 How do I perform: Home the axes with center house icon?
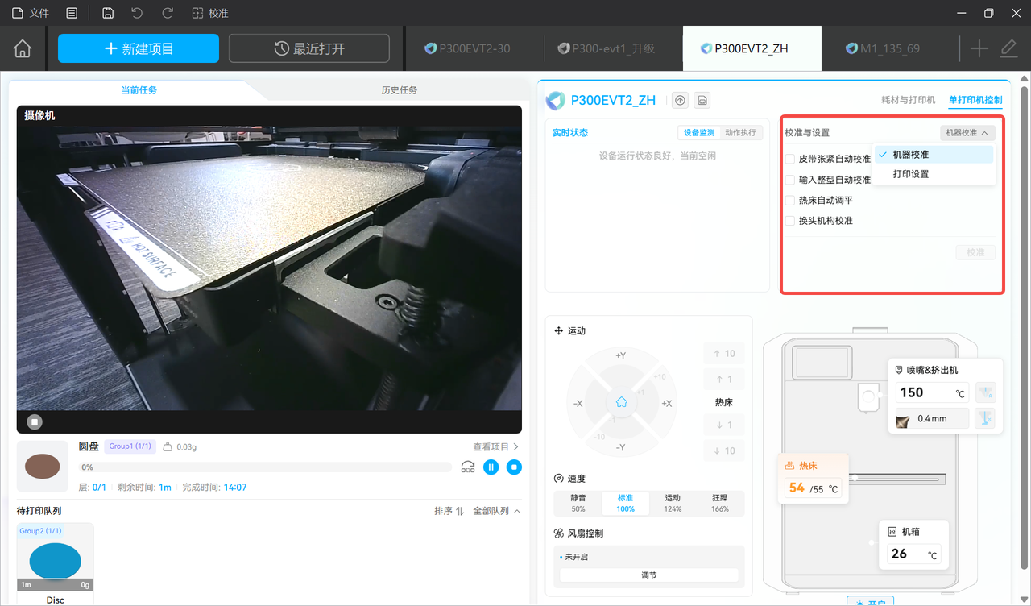point(621,401)
